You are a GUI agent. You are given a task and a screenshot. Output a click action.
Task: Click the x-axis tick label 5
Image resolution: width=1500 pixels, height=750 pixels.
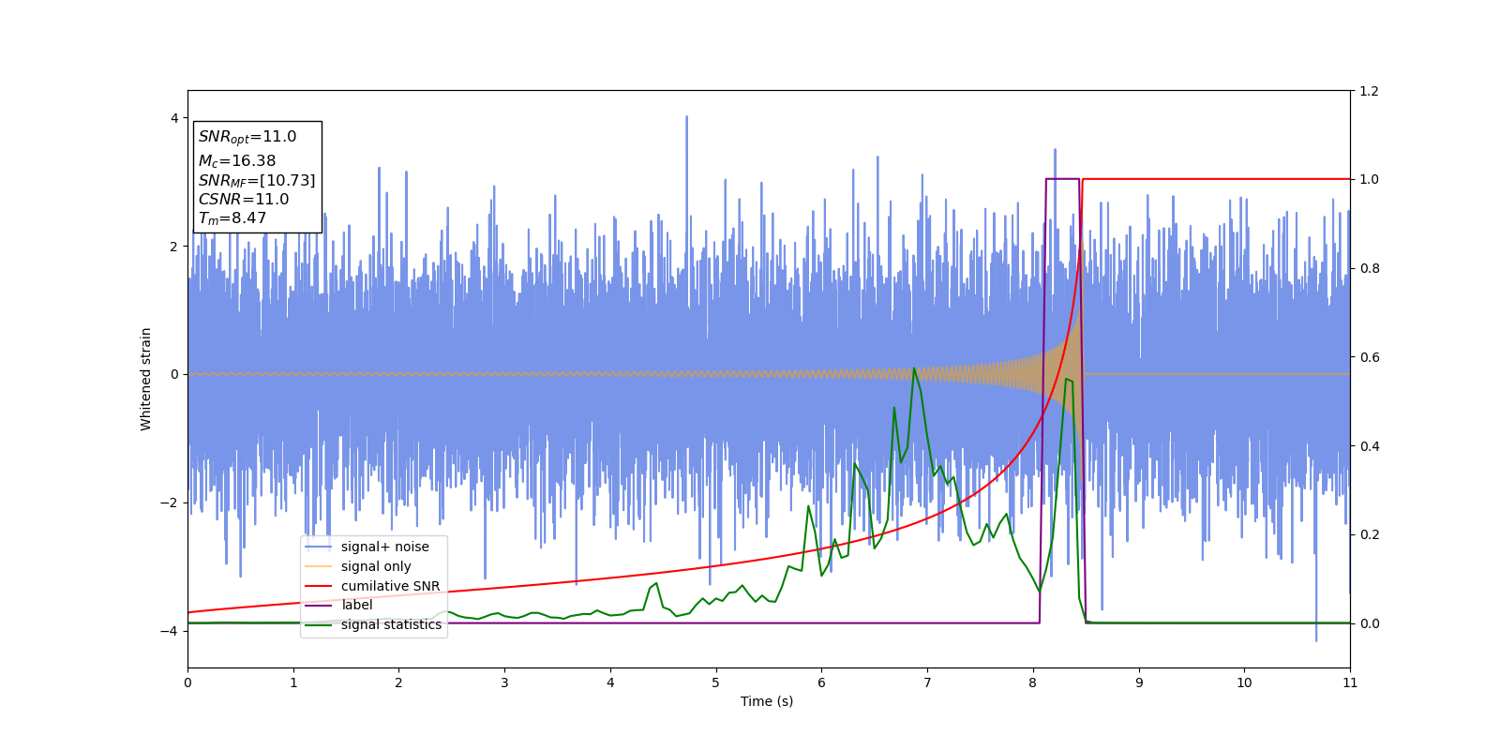pyautogui.click(x=716, y=682)
